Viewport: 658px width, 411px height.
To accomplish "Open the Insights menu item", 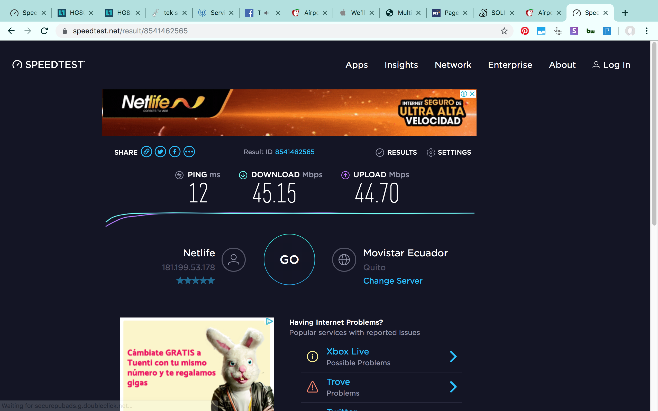I will pyautogui.click(x=401, y=65).
